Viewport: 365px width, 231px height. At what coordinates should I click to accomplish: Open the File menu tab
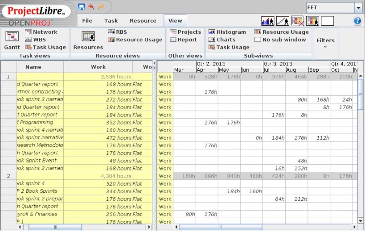click(87, 20)
